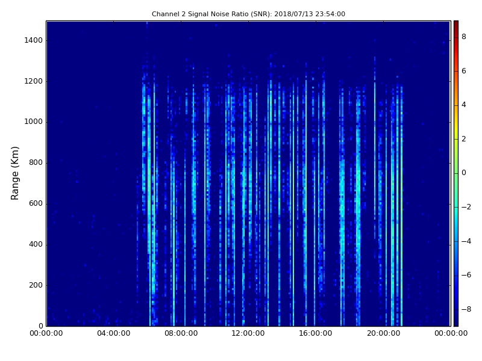The width and height of the screenshot is (482, 361).
Task: Click the colorbar label 8
Action: [464, 37]
